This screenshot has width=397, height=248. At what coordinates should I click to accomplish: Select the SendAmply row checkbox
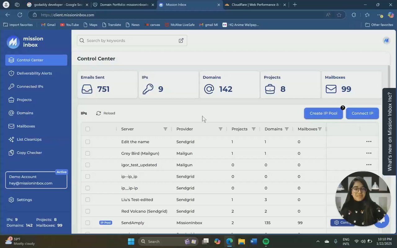(87, 223)
